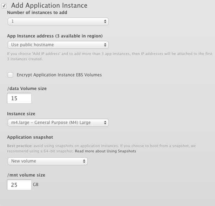Image resolution: width=215 pixels, height=206 pixels.
Task: Uncheck the Add Application Instance checkbox
Action: 4,6
